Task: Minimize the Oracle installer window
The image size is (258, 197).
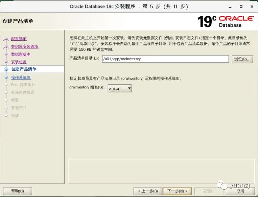Action: coord(230,7)
